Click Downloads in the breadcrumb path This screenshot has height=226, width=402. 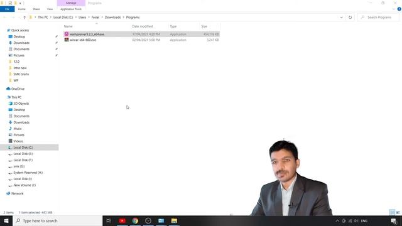coord(112,18)
